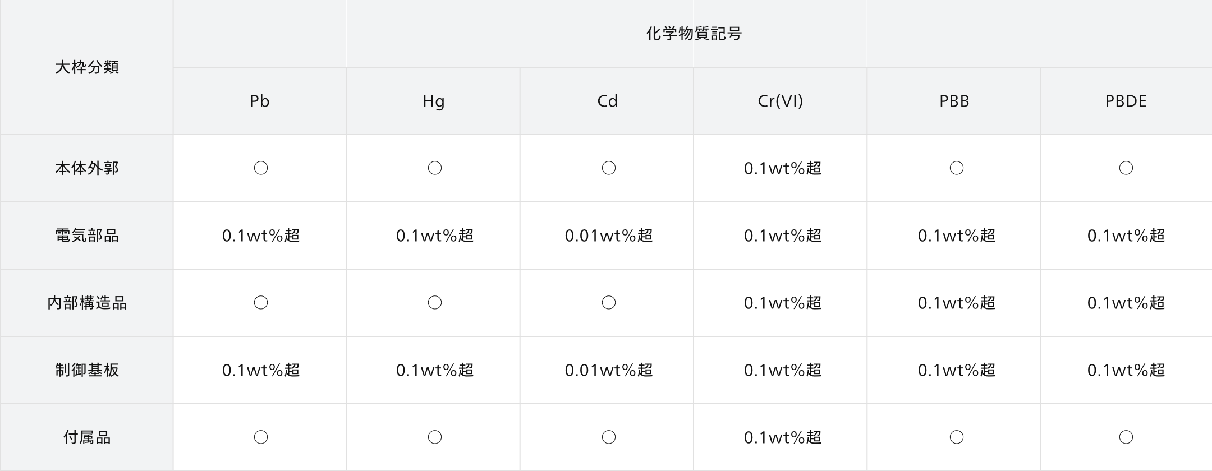The width and height of the screenshot is (1212, 471).
Task: Click the Cr(VI) value for 付属品
Action: (x=783, y=437)
